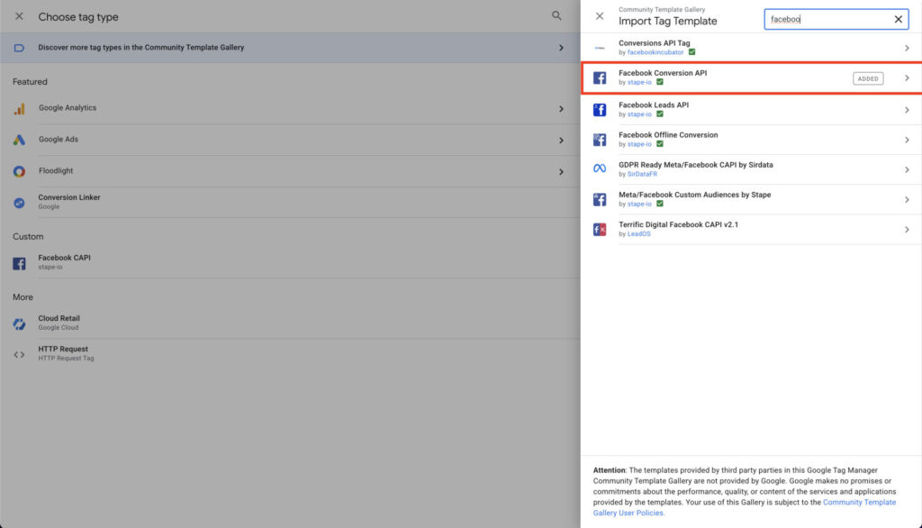Expand the Conversions API Tag row chevron
This screenshot has height=528, width=922.
click(906, 48)
